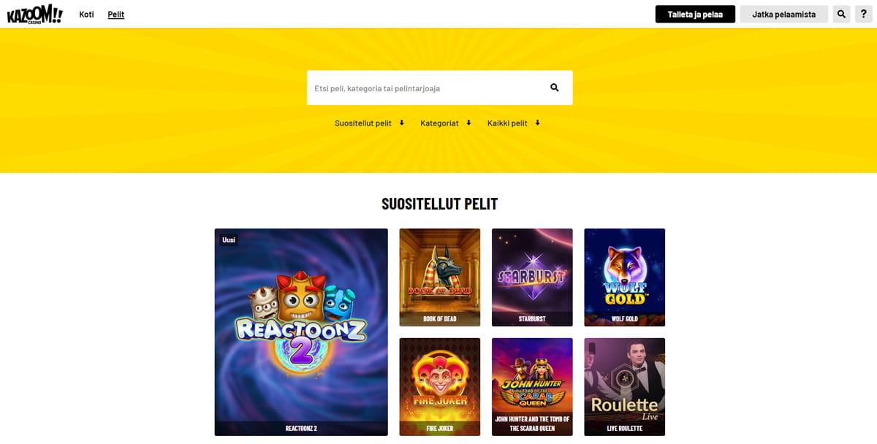Expand Suositellut pelit dropdown

click(x=369, y=123)
